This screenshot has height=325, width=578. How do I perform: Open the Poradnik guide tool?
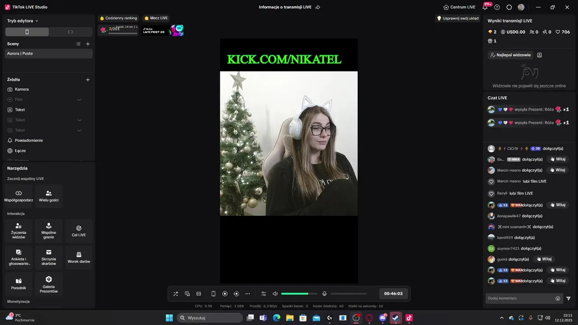(x=19, y=284)
